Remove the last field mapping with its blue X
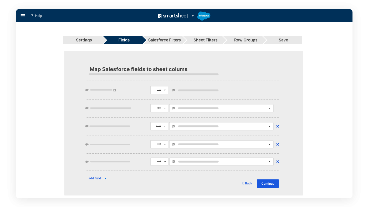 click(278, 162)
